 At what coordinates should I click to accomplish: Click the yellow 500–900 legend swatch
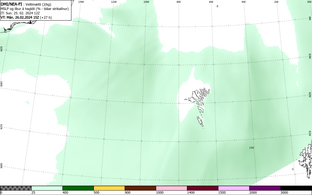click(109, 188)
